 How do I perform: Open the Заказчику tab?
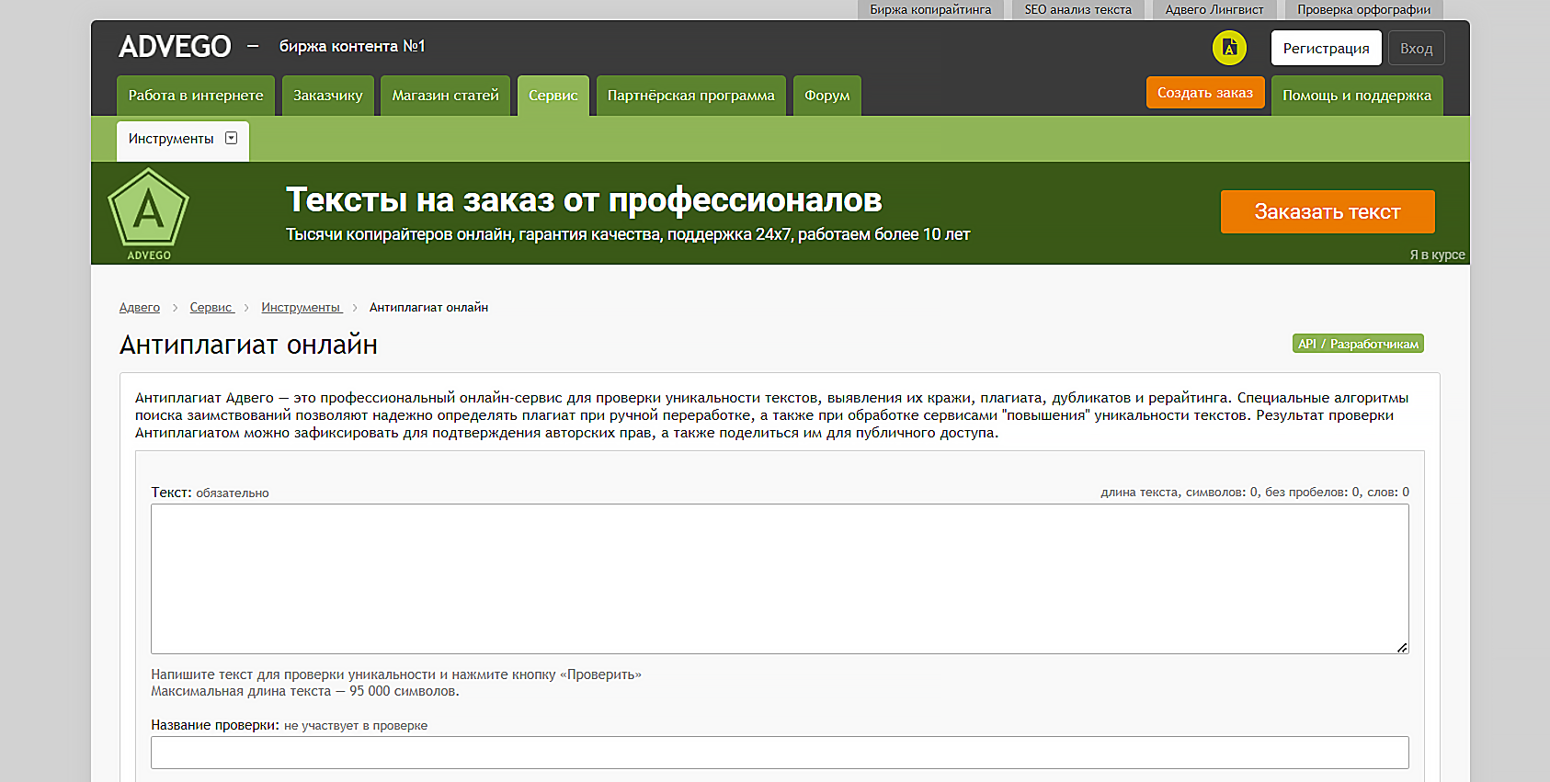[x=327, y=96]
